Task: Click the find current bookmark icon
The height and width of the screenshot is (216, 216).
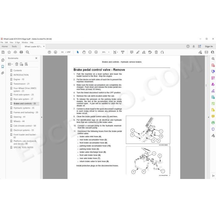Action: (26, 64)
